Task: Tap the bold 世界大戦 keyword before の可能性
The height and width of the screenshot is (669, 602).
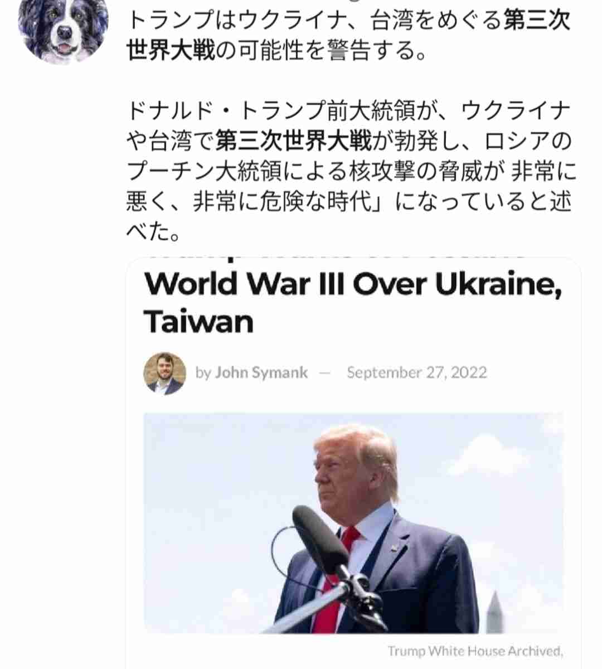Action: click(171, 51)
